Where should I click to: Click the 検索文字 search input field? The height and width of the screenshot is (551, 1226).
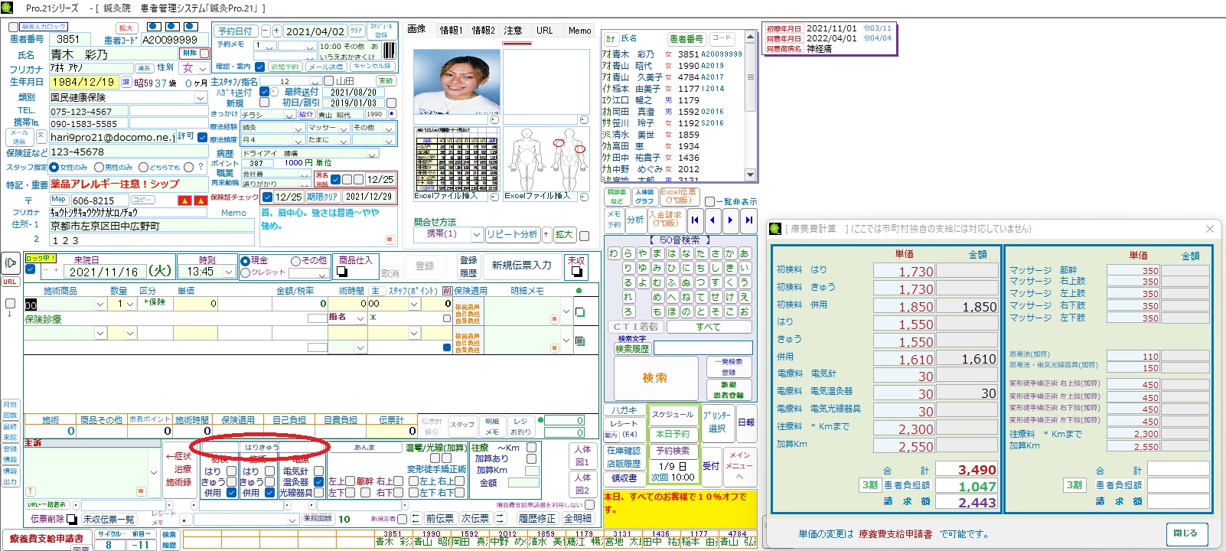click(x=703, y=348)
